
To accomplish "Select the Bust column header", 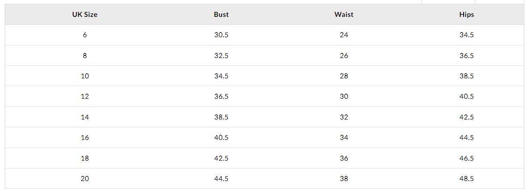I will (221, 14).
